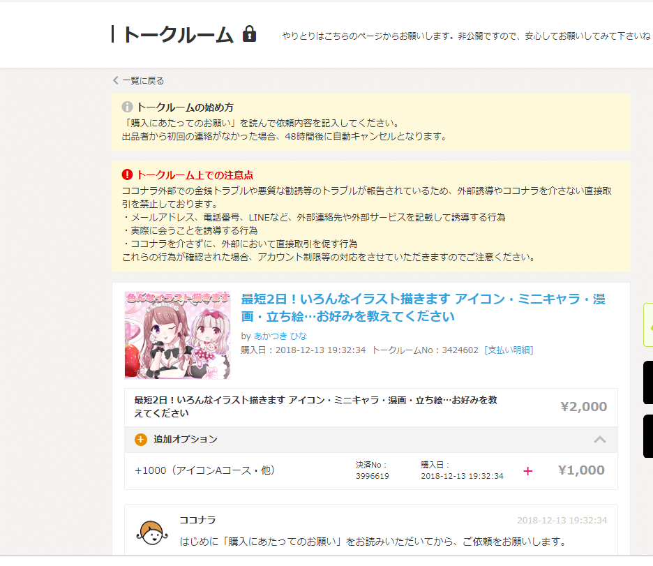
Task: Click info icon beside トークルームの始め方
Action: pyautogui.click(x=127, y=107)
